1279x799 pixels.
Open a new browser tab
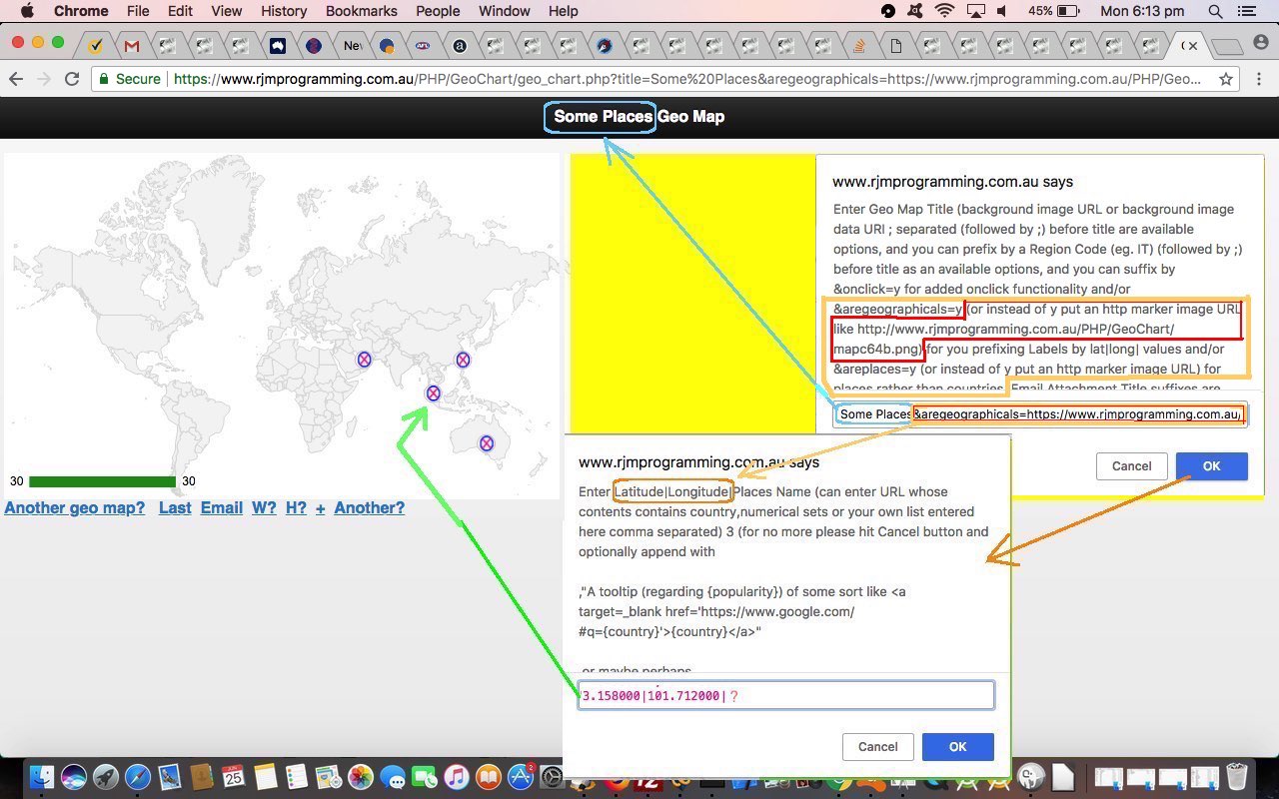(x=1224, y=46)
